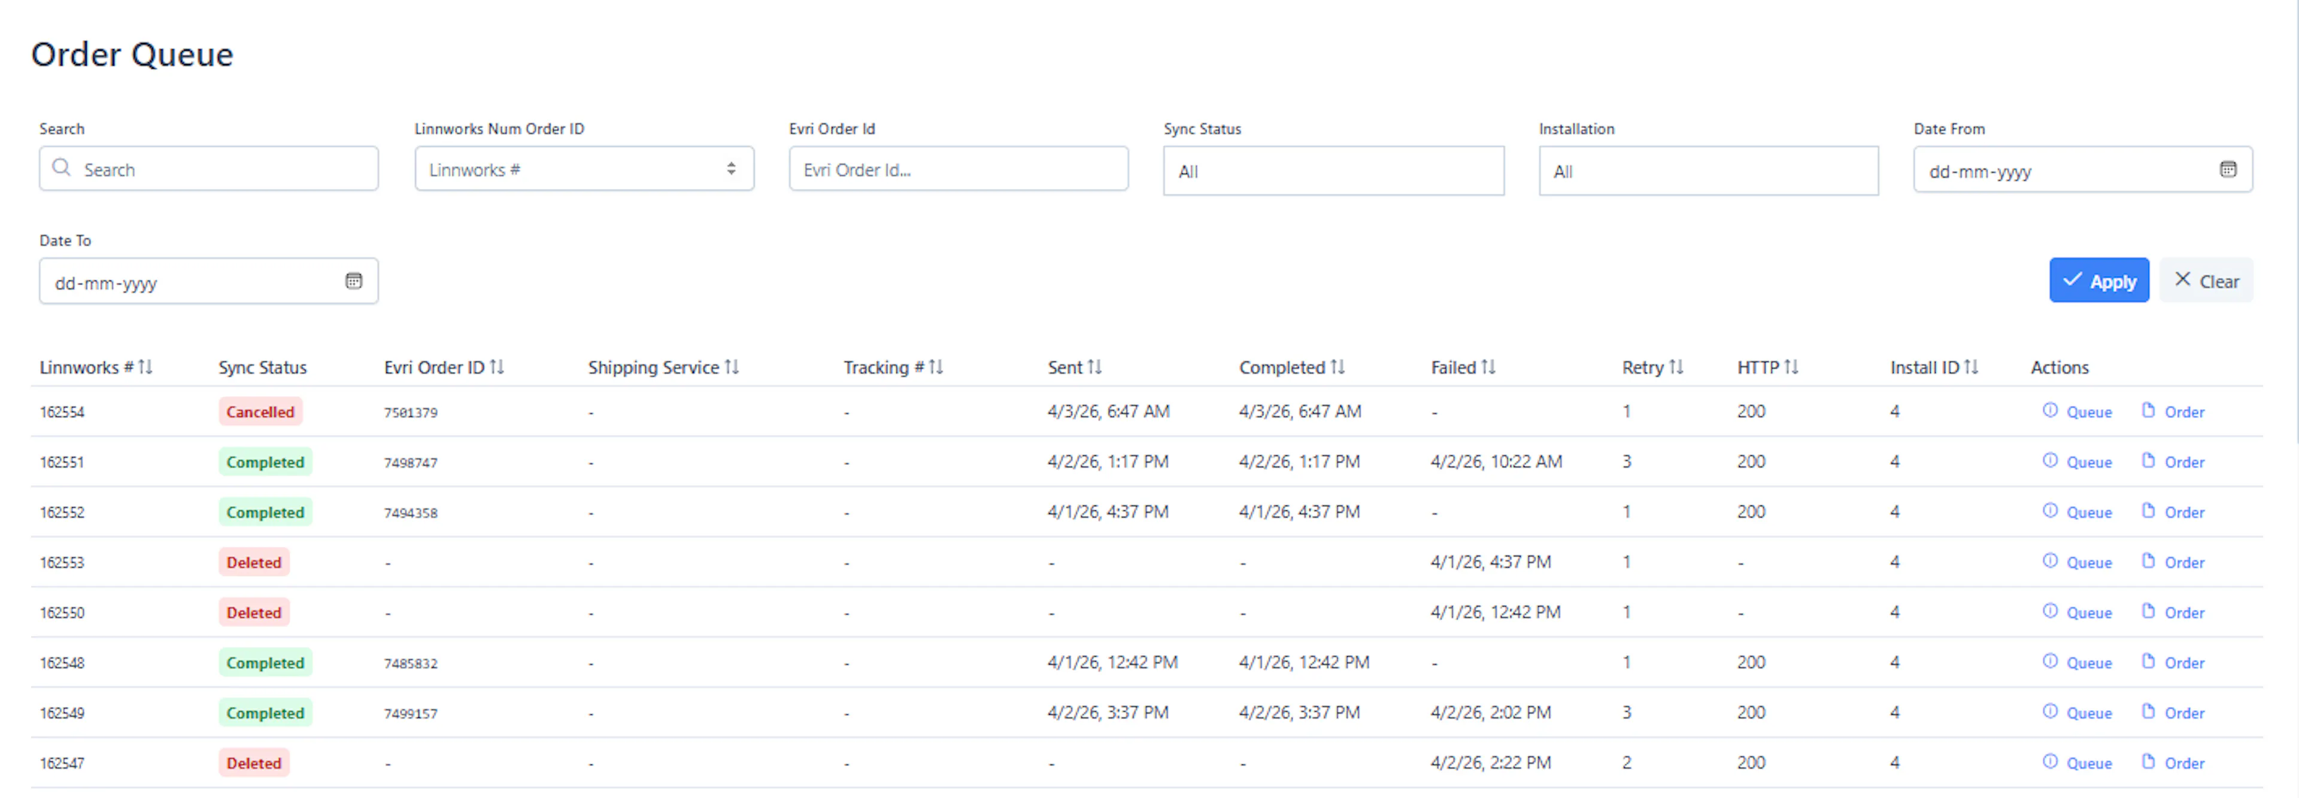Open Queue details for order 162552
This screenshot has height=798, width=2299.
2077,512
